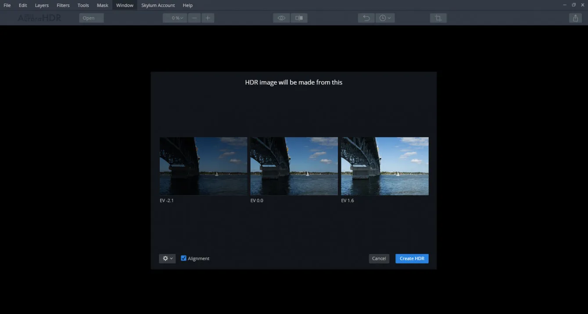
Task: Open the gear settings dropdown
Action: (167, 259)
